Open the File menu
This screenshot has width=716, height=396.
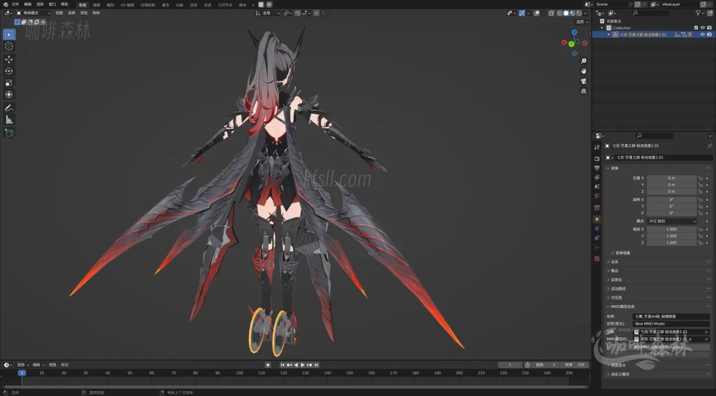coord(15,4)
